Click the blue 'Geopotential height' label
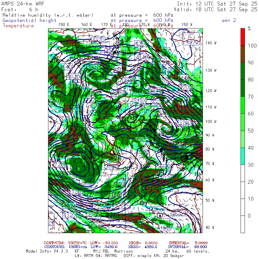This screenshot has width=259, height=259. pos(29,20)
